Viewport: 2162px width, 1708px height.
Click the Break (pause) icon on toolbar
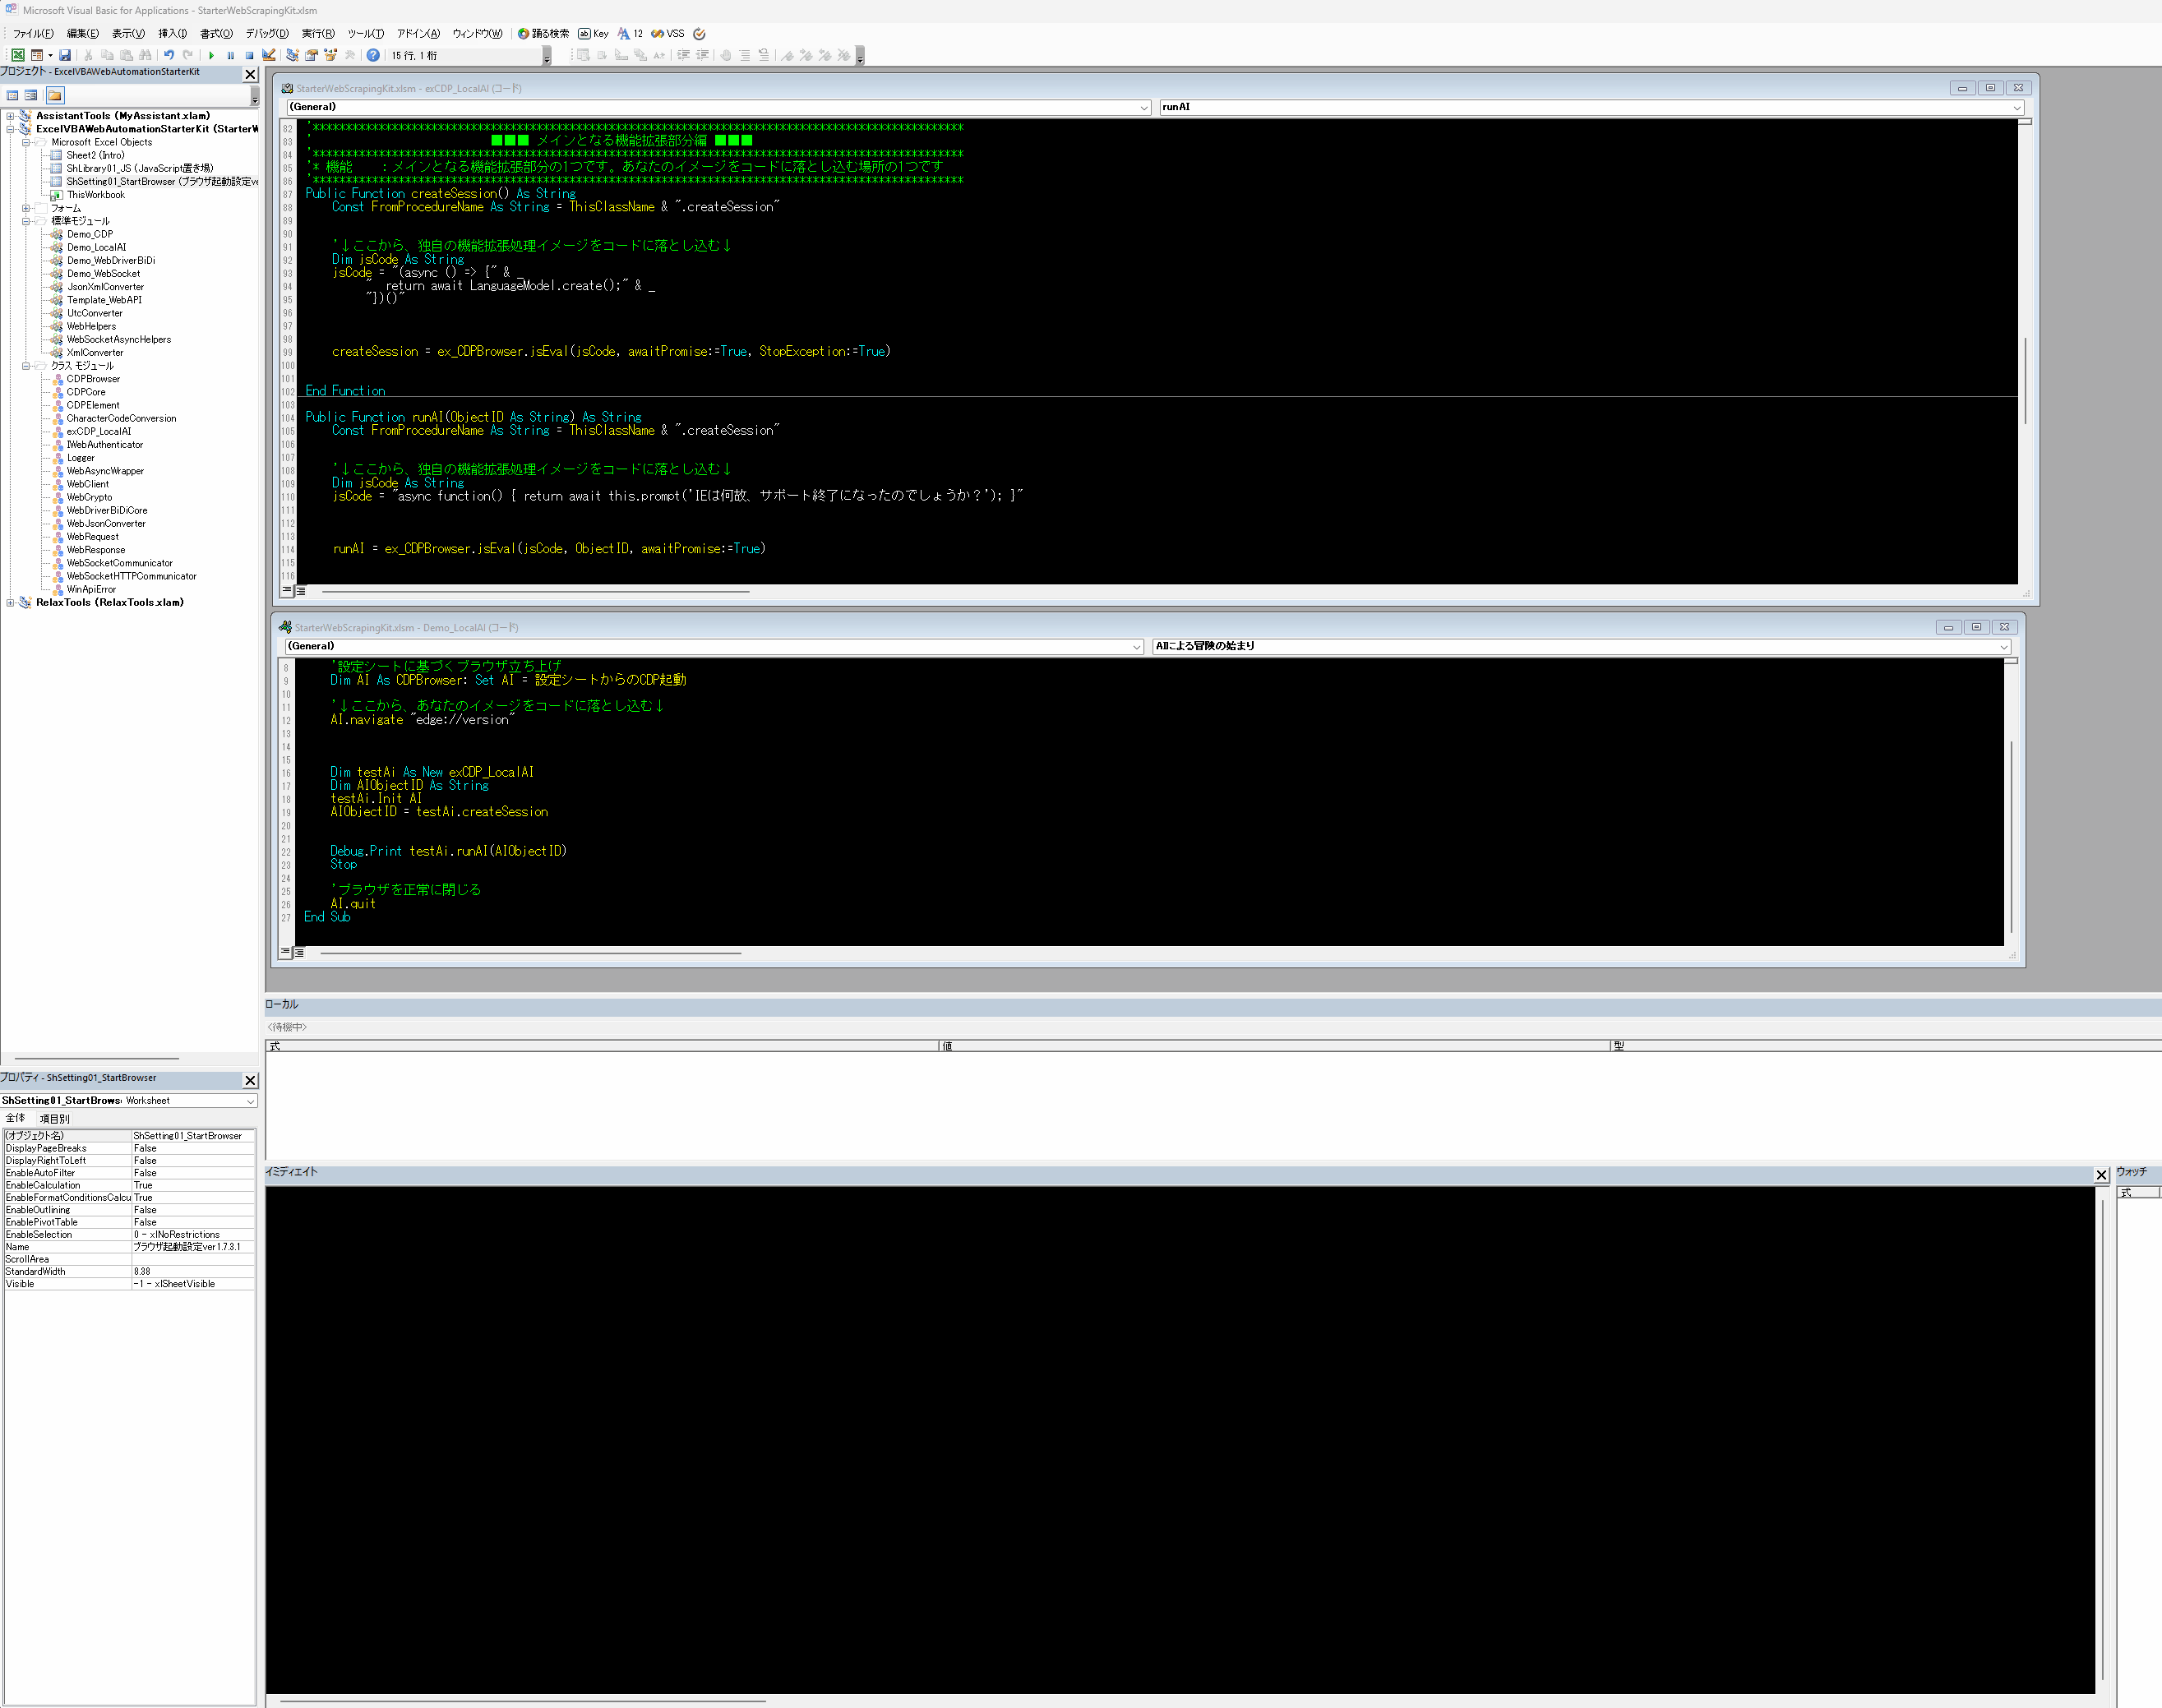pos(231,55)
